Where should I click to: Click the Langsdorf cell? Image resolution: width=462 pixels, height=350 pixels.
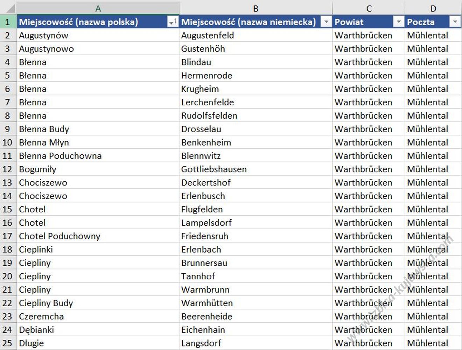click(x=201, y=343)
